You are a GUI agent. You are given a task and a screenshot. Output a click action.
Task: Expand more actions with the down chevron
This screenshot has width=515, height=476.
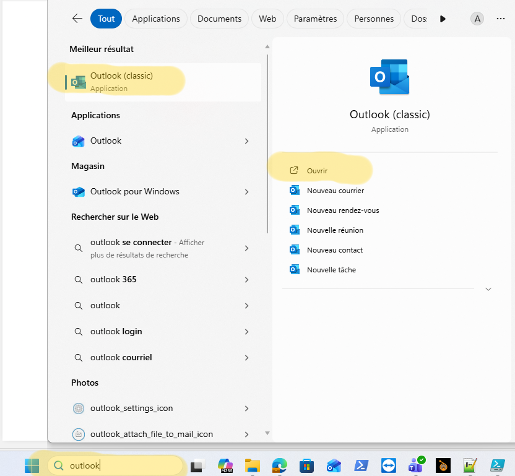pyautogui.click(x=488, y=289)
